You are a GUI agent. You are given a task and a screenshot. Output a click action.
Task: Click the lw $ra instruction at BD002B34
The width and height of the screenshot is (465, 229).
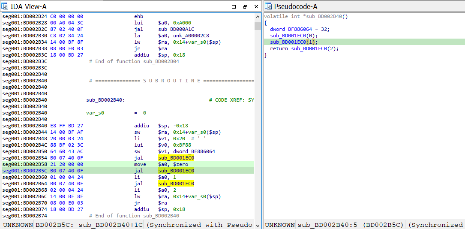[177, 42]
